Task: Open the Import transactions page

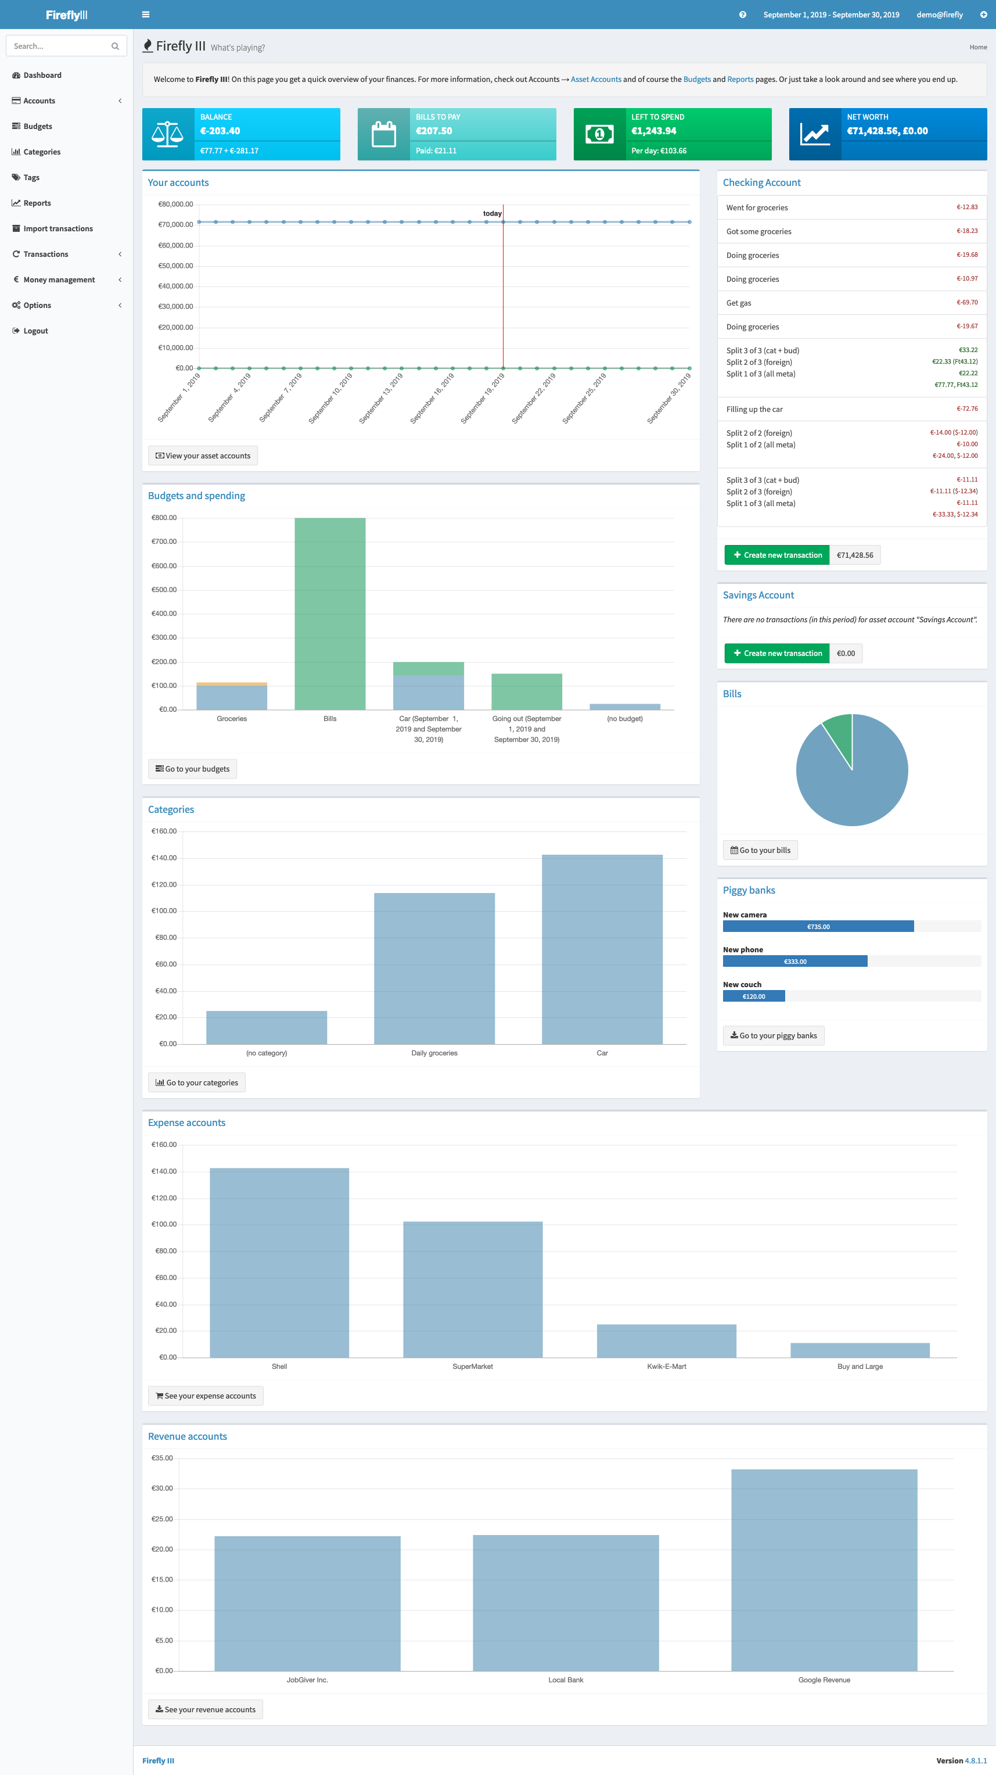Action: coord(58,229)
